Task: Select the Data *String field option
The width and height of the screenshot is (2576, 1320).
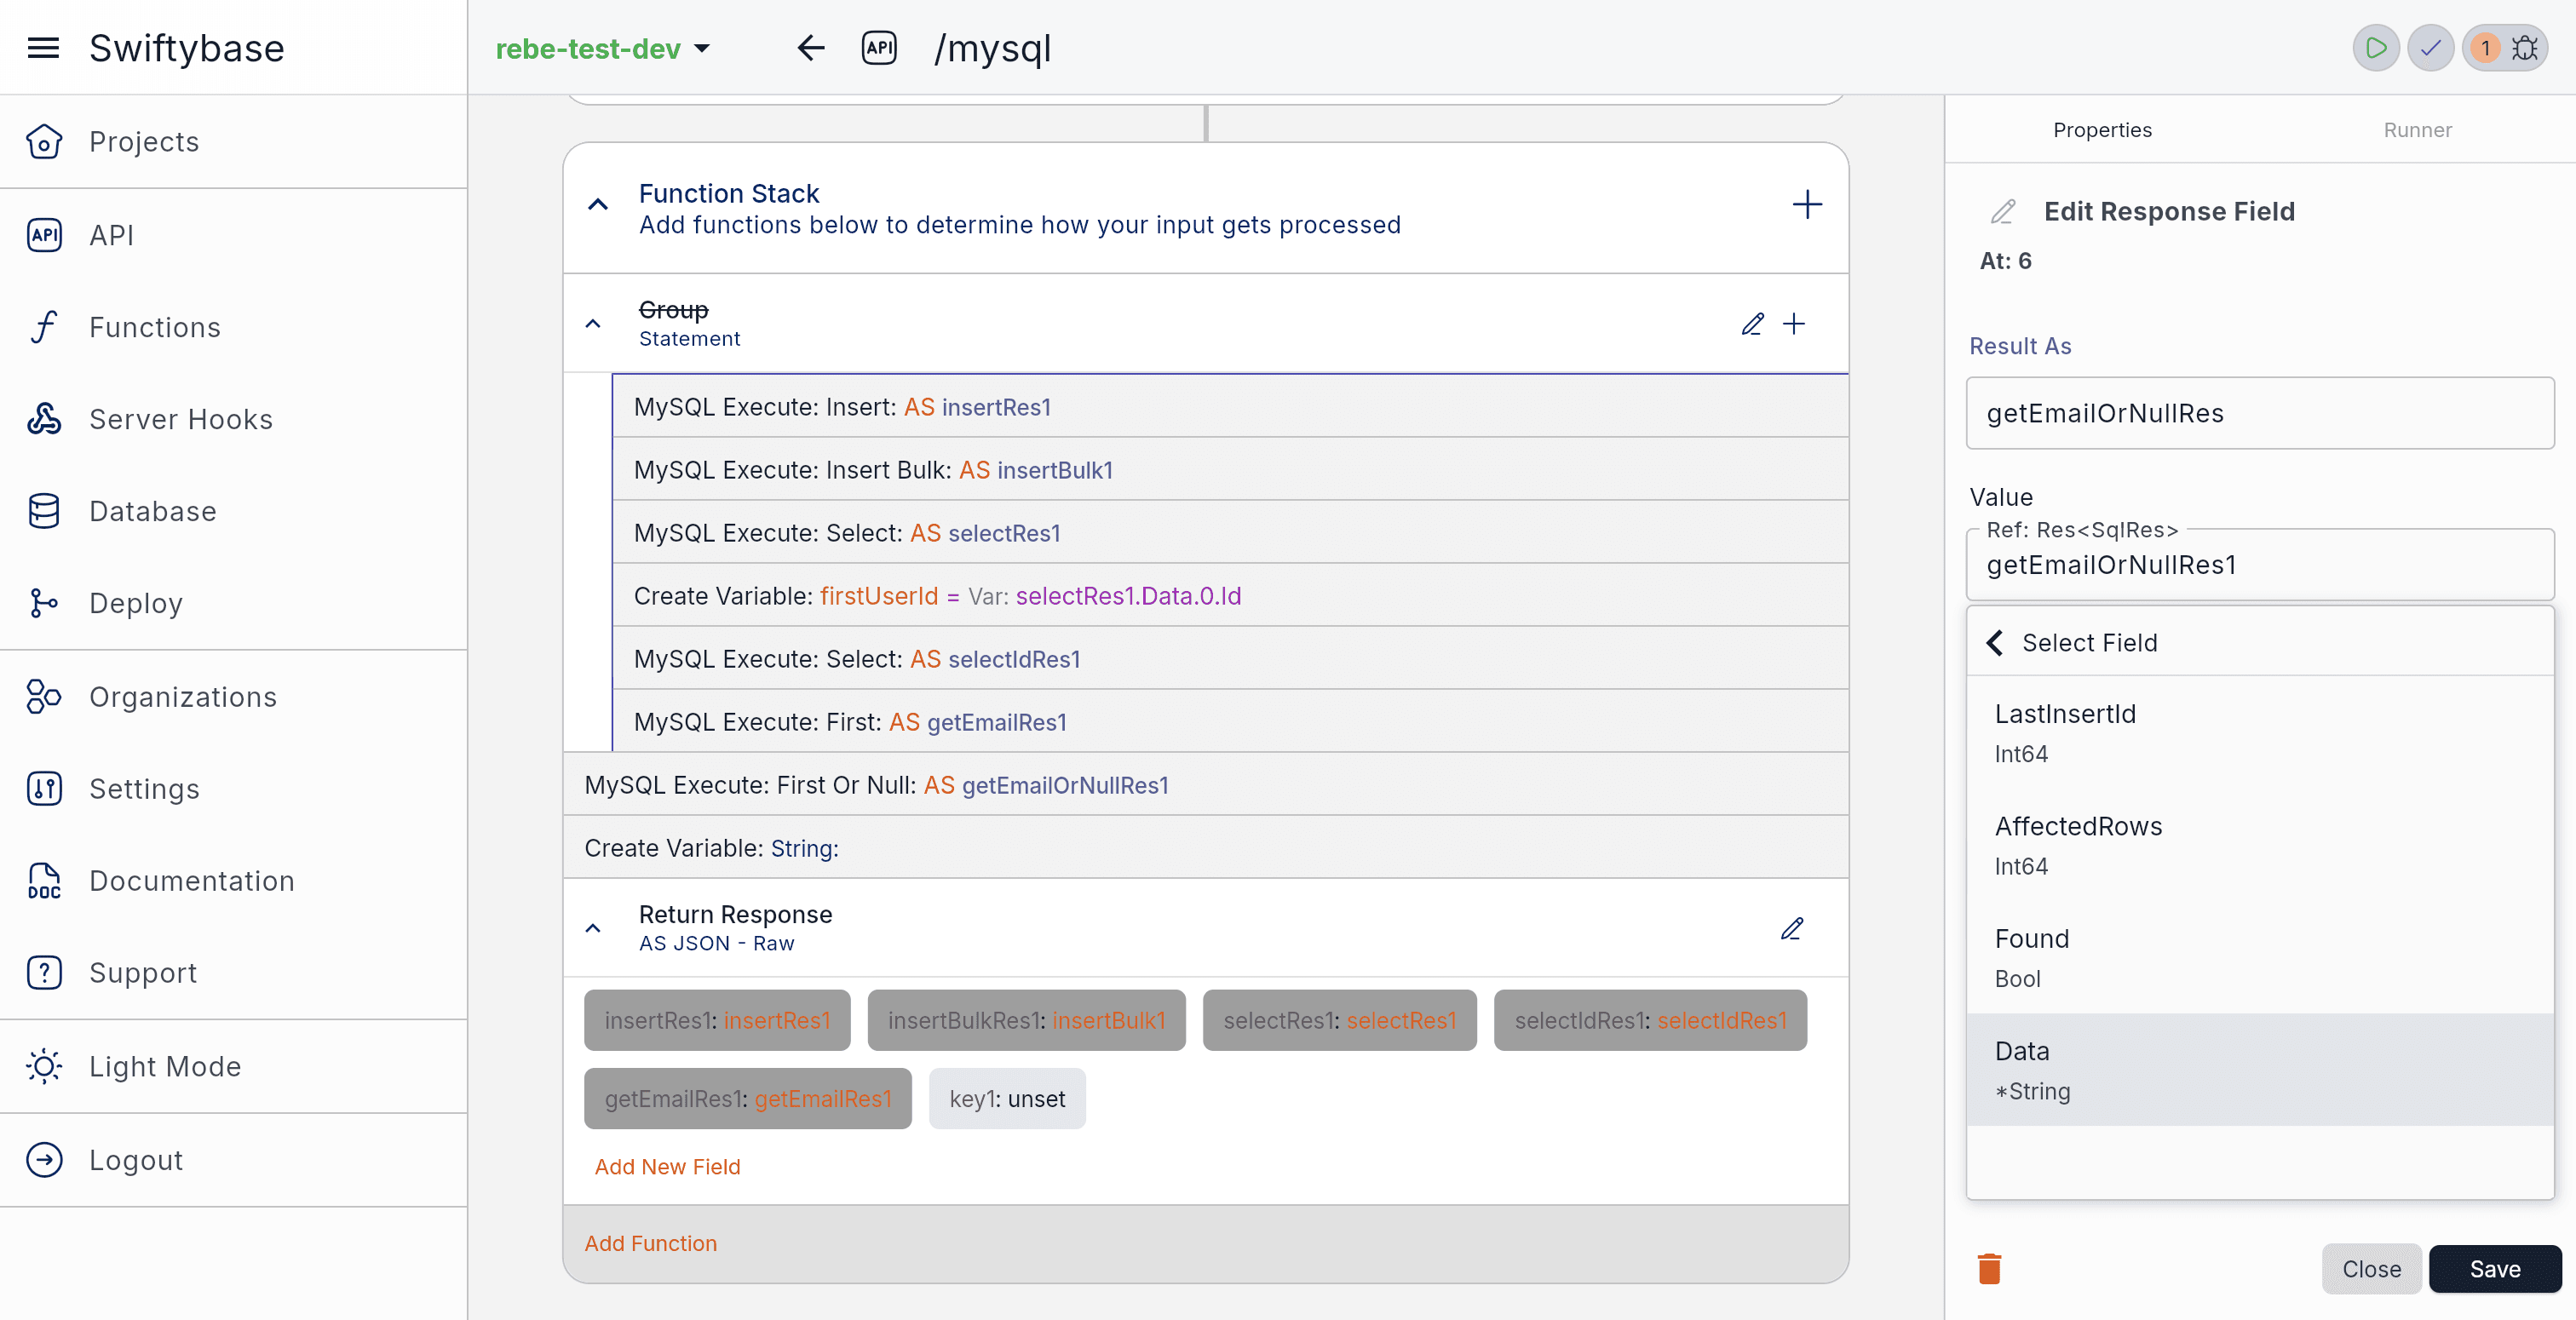Action: tap(2259, 1070)
